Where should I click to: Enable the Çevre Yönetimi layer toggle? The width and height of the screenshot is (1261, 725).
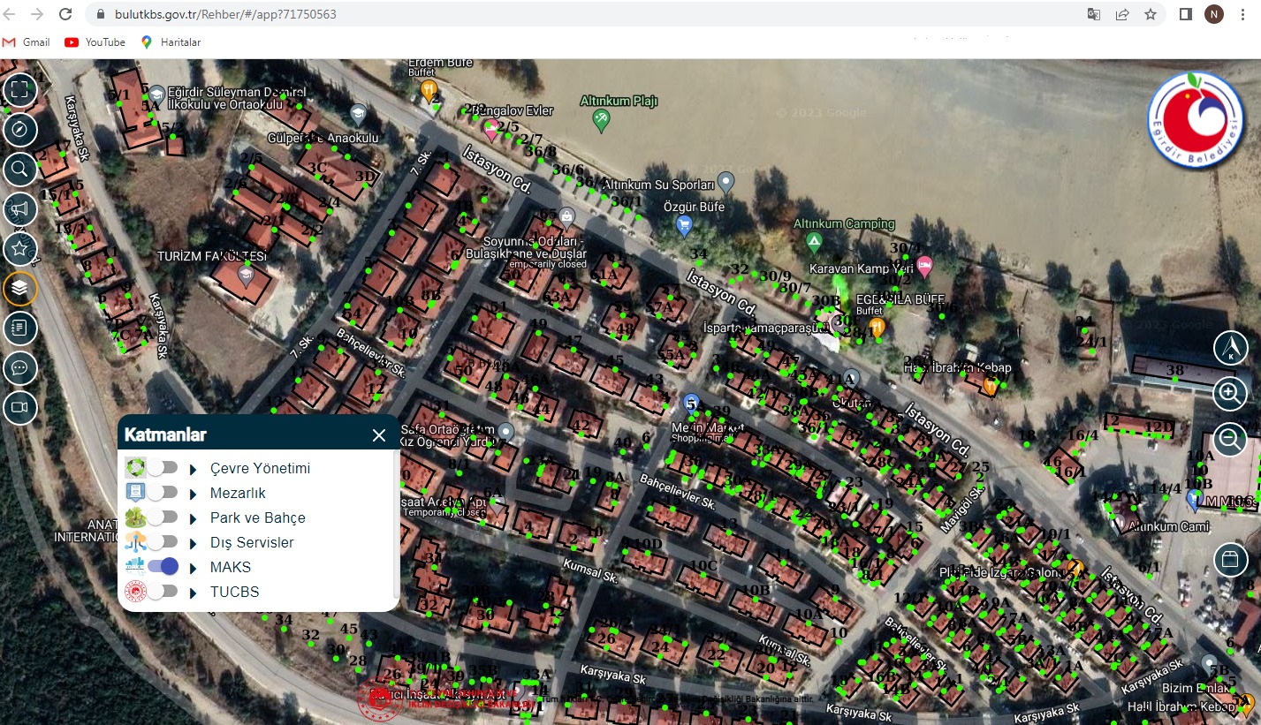(x=163, y=468)
